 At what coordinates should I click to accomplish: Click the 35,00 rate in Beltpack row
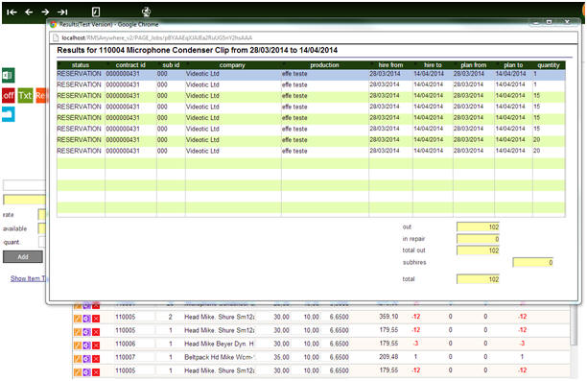(x=281, y=357)
